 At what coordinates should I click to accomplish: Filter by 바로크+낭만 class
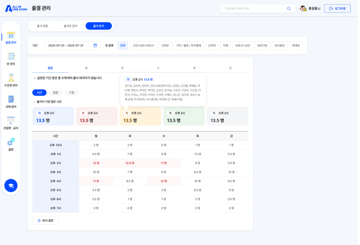[x=243, y=46]
